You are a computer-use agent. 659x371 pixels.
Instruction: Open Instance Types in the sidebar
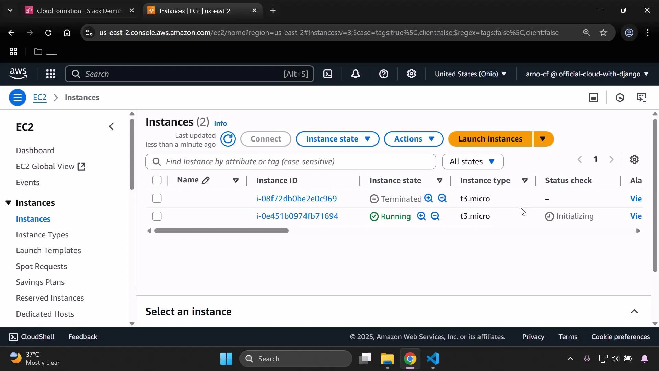coord(42,235)
